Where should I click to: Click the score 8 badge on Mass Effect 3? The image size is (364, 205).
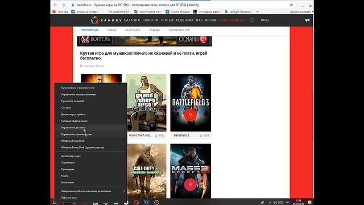tap(190, 184)
